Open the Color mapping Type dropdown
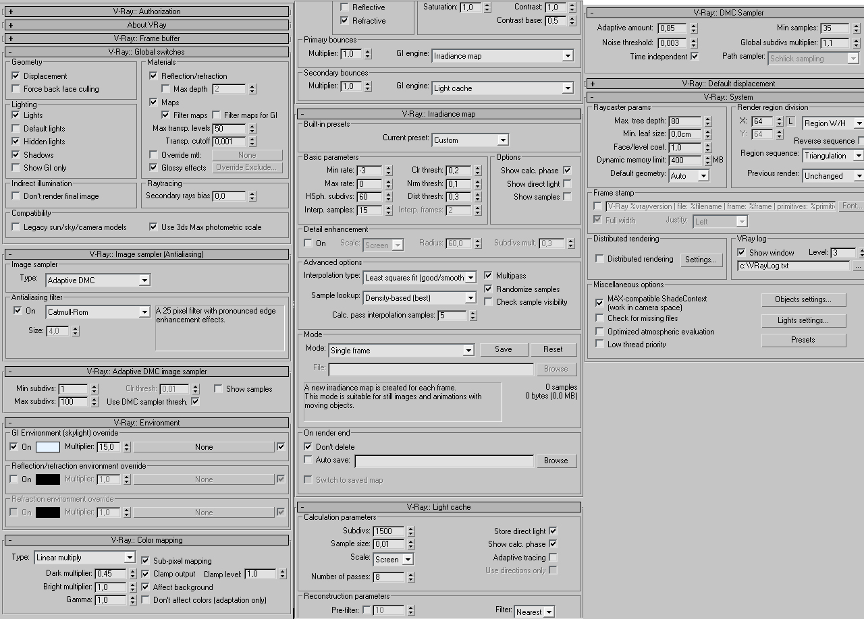The height and width of the screenshot is (619, 864). point(85,558)
